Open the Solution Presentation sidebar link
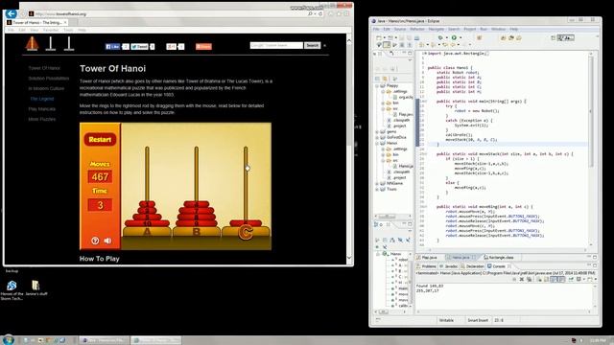 (x=49, y=79)
